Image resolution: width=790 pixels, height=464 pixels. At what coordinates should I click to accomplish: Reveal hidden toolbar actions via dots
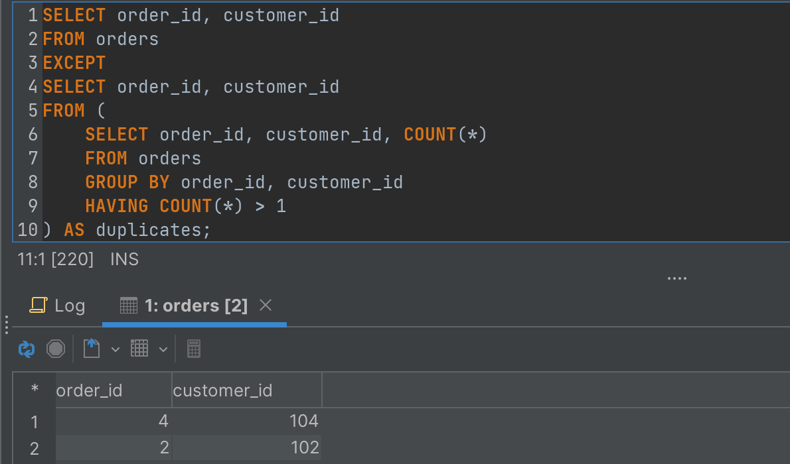click(x=676, y=278)
